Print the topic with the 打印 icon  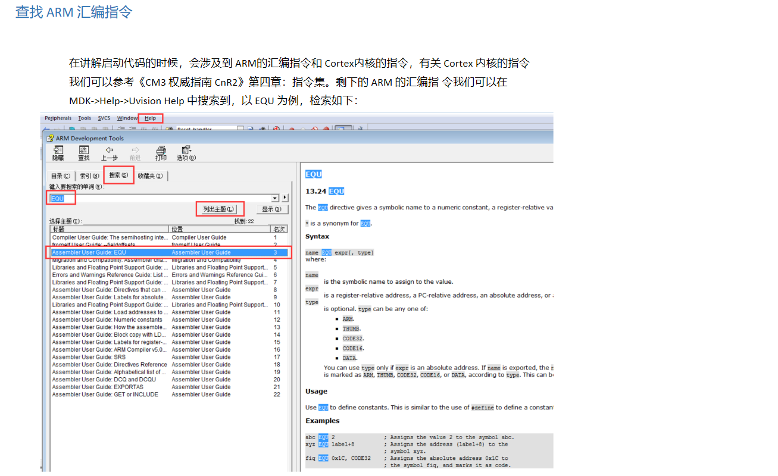[x=161, y=153]
